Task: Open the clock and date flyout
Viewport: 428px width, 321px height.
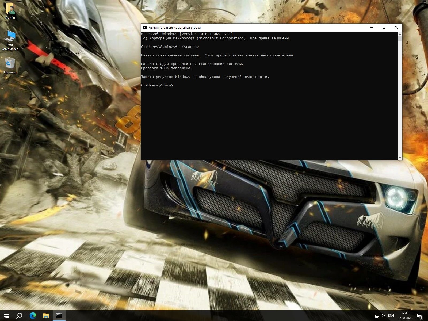Action: pyautogui.click(x=405, y=316)
